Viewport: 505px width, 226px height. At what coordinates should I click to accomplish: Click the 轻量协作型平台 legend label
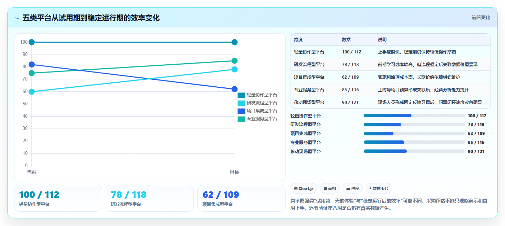tap(262, 95)
